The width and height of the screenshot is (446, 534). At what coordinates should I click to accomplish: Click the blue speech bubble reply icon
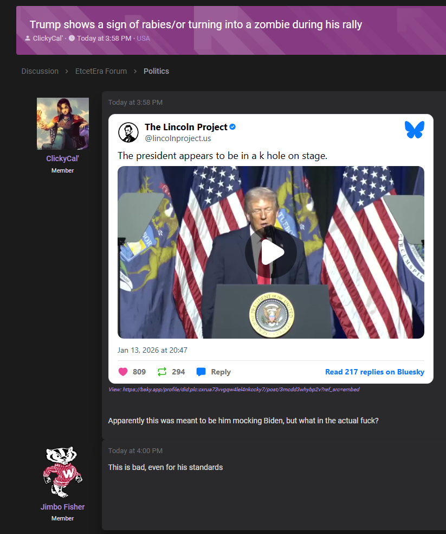201,372
